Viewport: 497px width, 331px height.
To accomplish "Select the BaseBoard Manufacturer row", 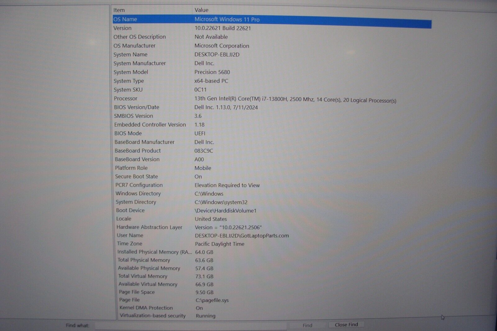I will tap(272, 142).
